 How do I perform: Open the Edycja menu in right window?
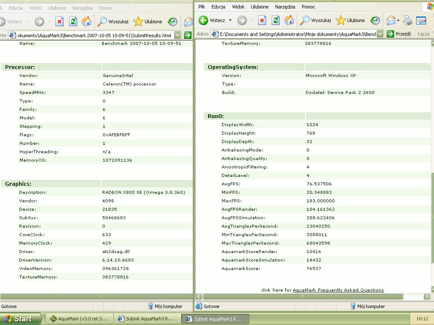pos(218,7)
